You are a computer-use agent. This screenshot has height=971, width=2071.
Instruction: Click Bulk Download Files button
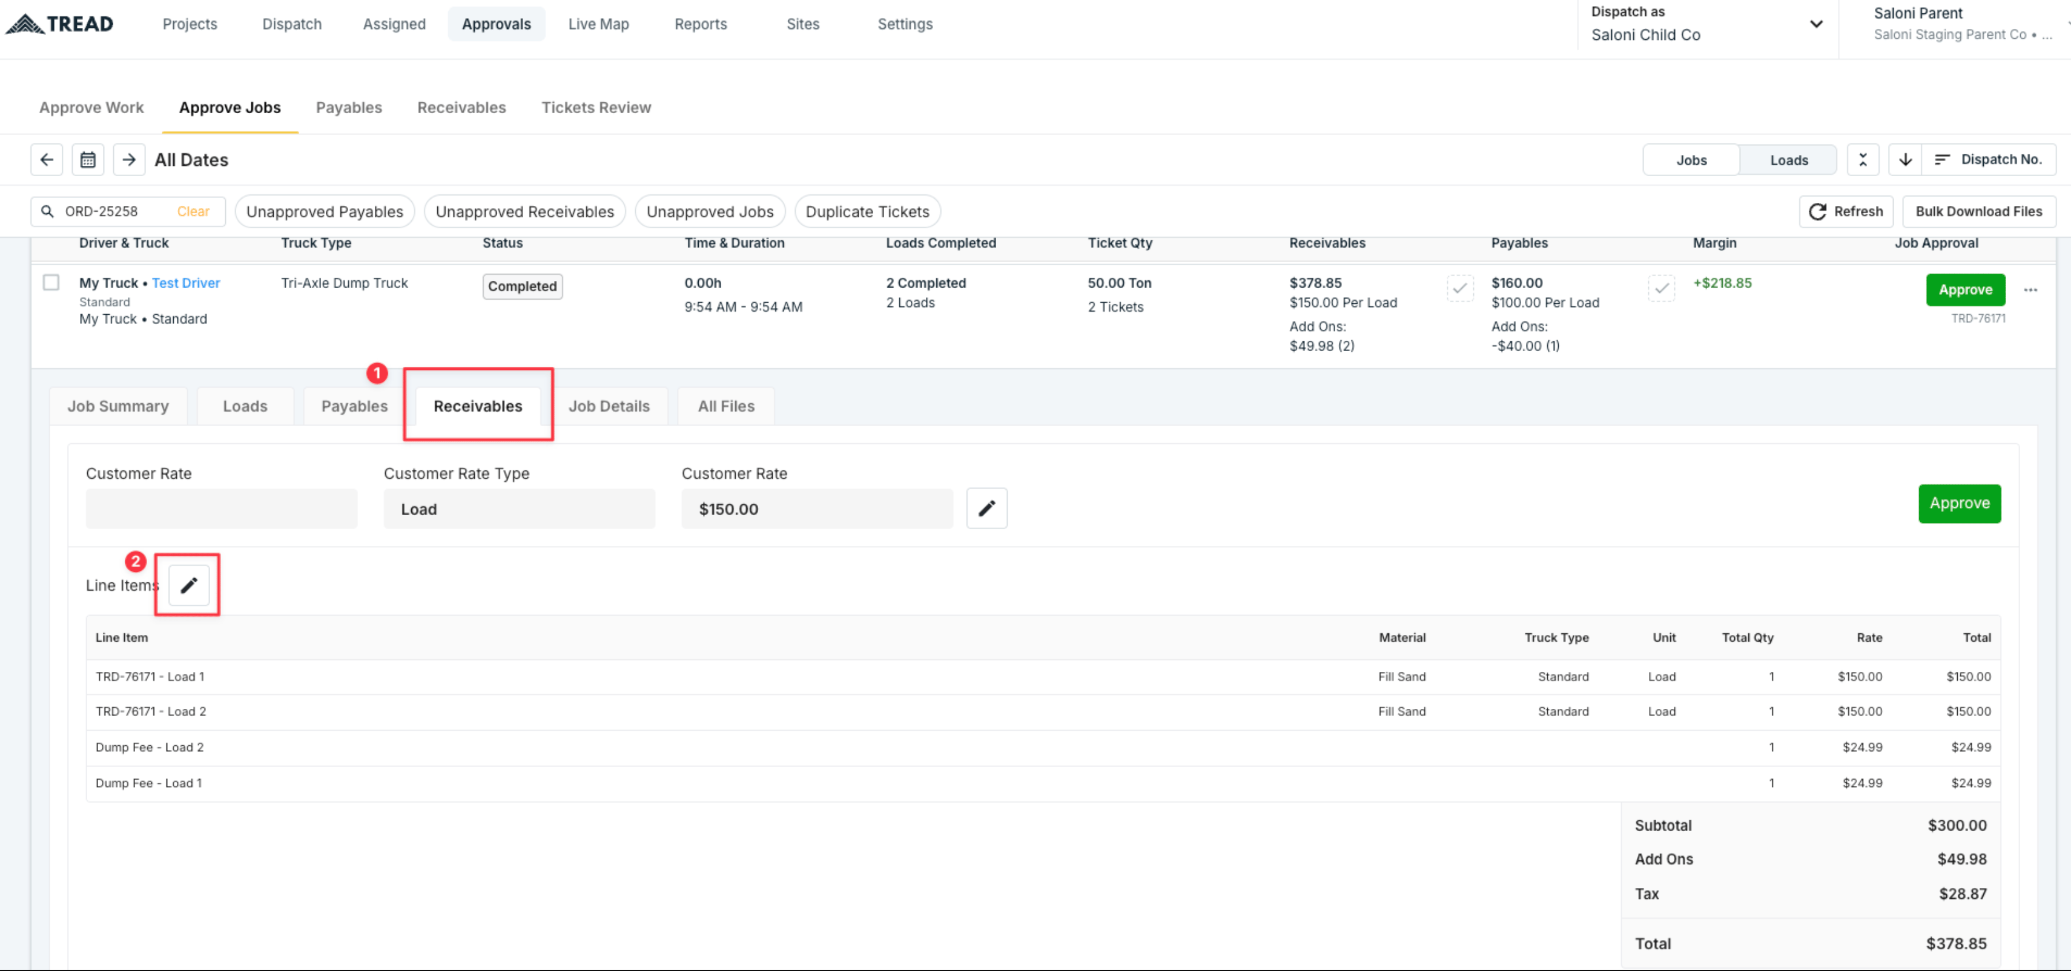click(x=1978, y=211)
